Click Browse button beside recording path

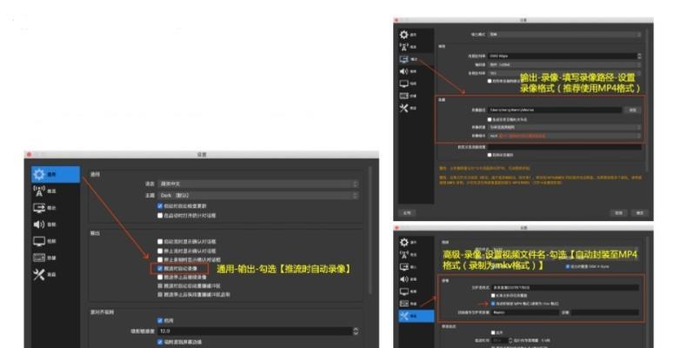[x=632, y=110]
